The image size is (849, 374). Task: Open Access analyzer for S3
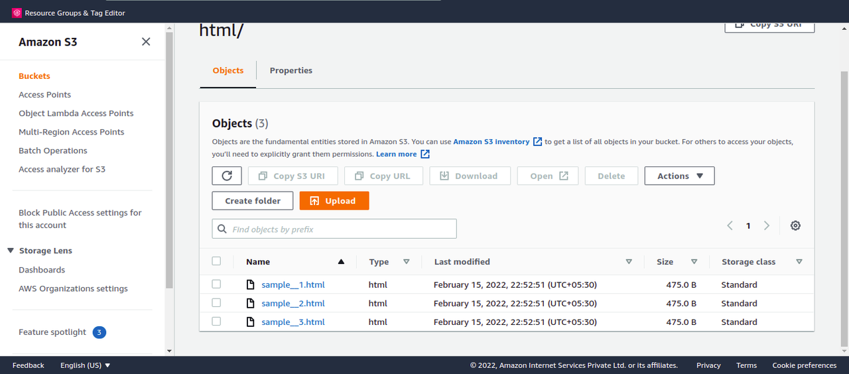pos(62,169)
